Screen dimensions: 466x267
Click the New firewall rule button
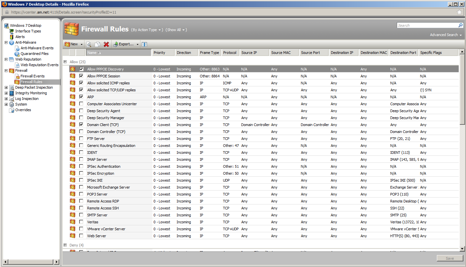(x=71, y=44)
